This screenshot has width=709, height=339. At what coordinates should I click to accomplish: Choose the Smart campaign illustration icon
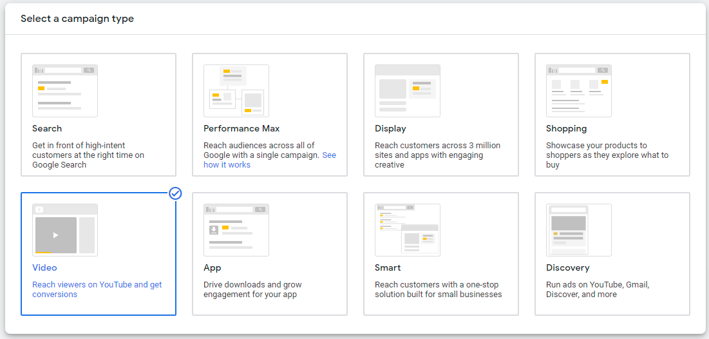408,230
